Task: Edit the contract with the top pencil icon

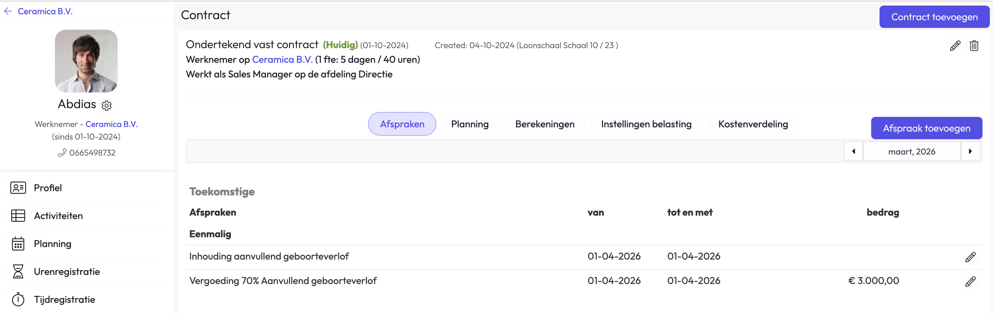Action: 955,46
